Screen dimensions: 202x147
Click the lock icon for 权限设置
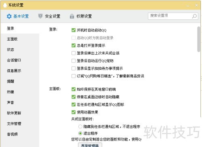(72, 16)
